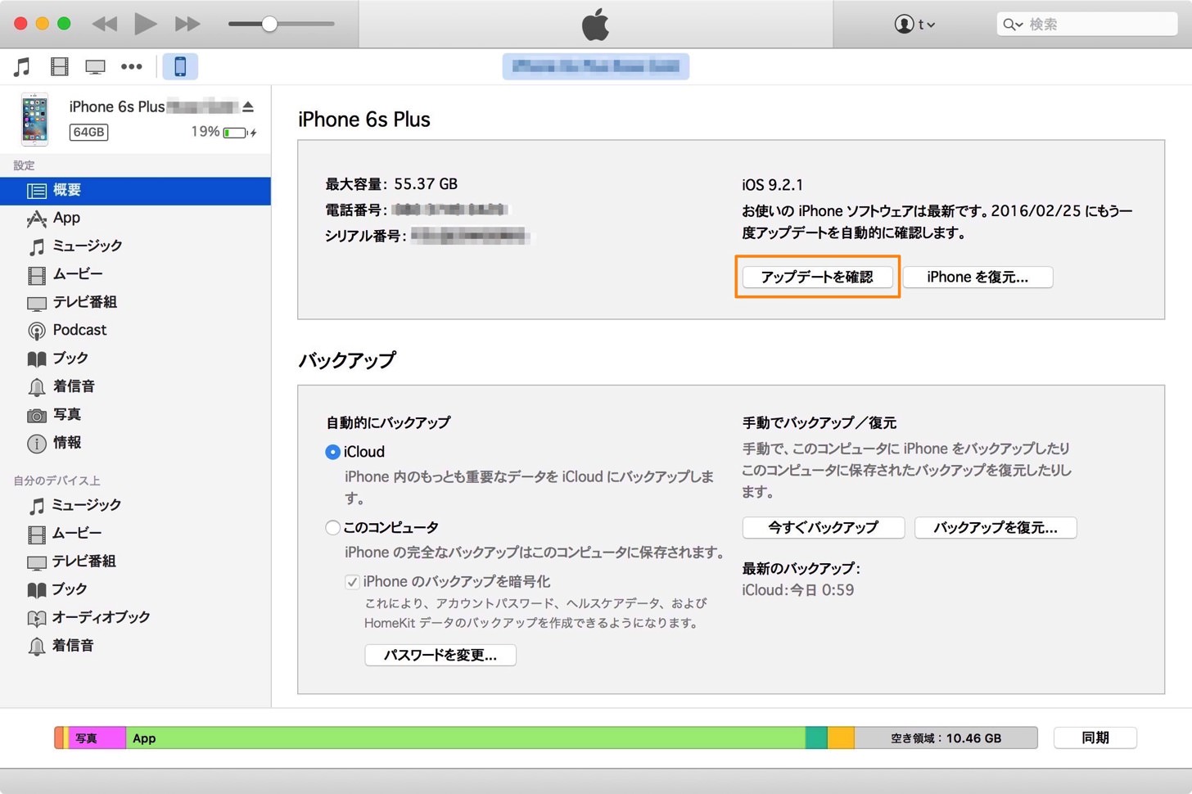The height and width of the screenshot is (794, 1192).
Task: Click パスワードを変更... button
Action: [x=440, y=655]
